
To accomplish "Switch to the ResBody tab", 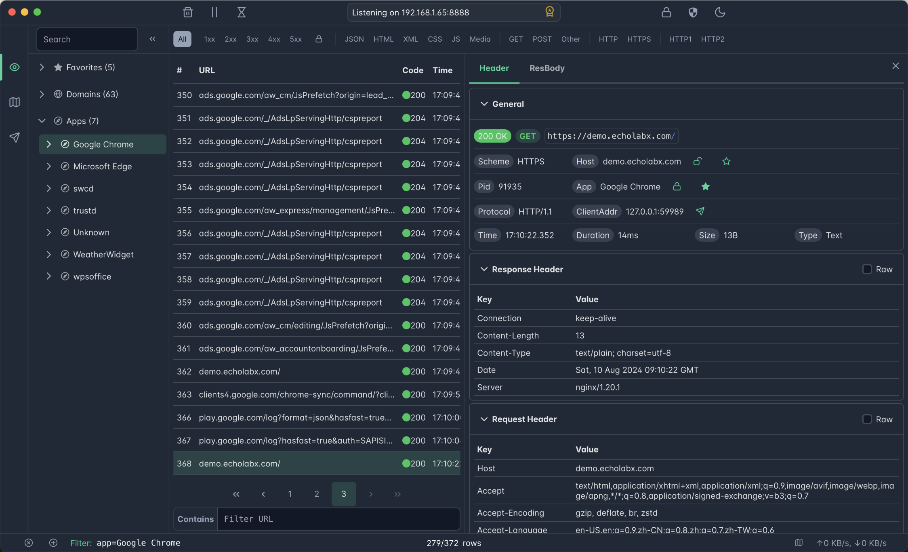I will click(547, 68).
